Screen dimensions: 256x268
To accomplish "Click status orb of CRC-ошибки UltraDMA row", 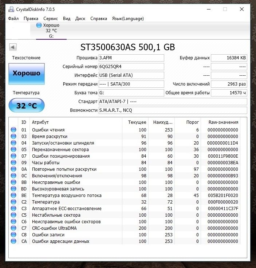I will [x=13, y=228].
